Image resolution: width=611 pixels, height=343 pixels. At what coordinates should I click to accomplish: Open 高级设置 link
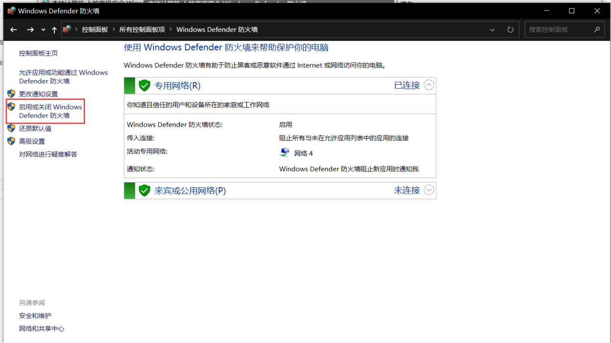click(32, 141)
